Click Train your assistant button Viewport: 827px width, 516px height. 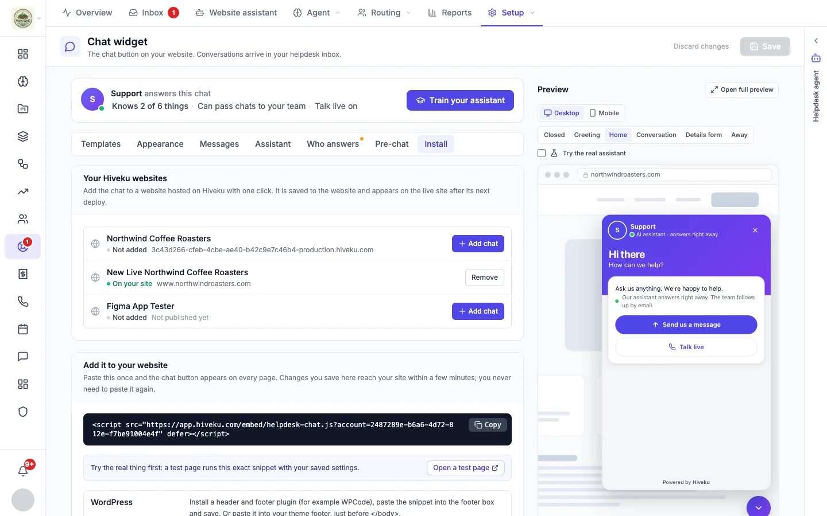[460, 100]
